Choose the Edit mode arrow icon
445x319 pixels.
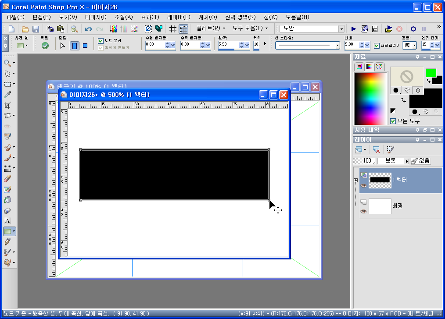pos(63,46)
